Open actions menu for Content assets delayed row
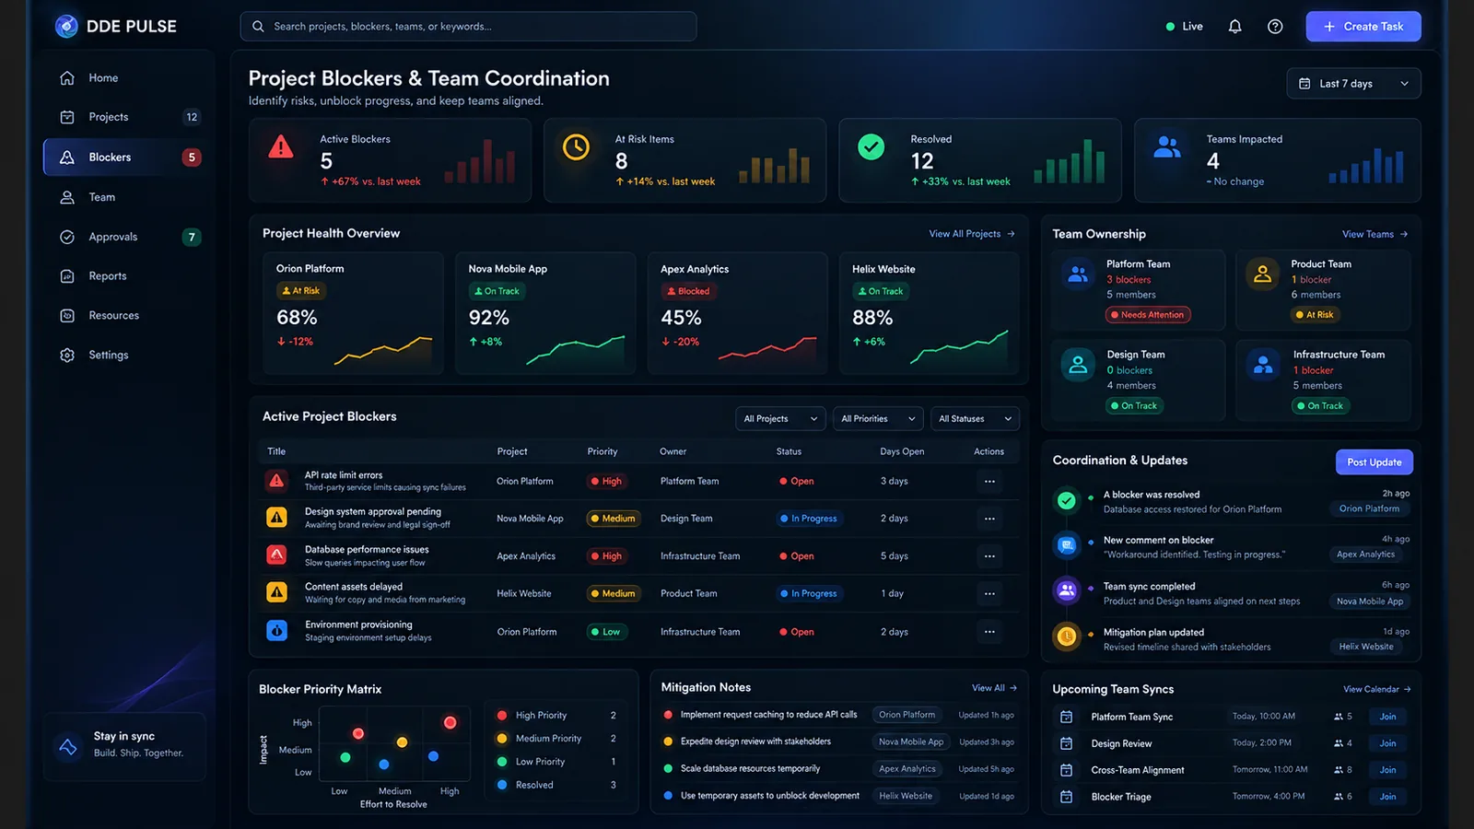The height and width of the screenshot is (829, 1474). (x=989, y=593)
